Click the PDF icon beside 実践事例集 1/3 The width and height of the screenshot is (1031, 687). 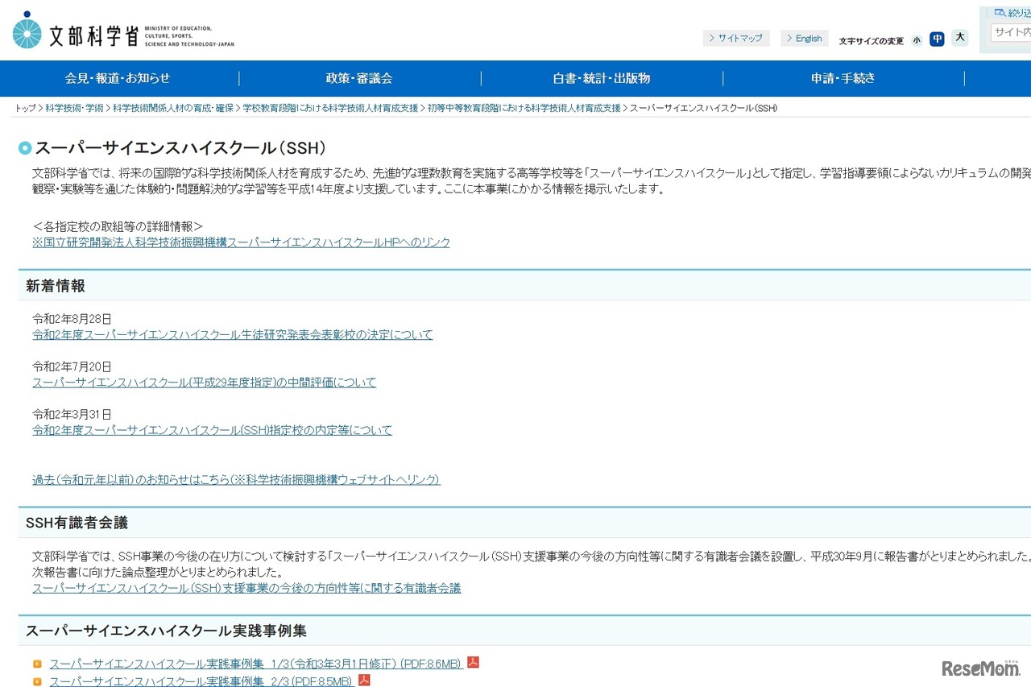473,662
